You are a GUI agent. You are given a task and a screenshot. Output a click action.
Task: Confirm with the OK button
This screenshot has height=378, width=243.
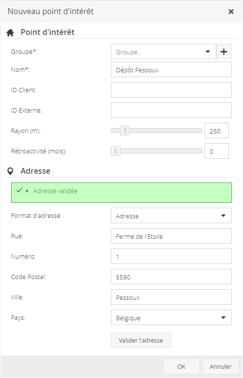coord(181,366)
